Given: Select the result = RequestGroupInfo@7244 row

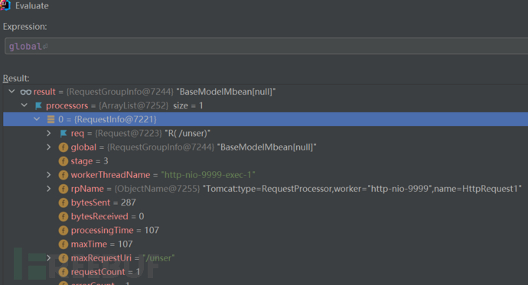Looking at the screenshot, I should [x=266, y=92].
